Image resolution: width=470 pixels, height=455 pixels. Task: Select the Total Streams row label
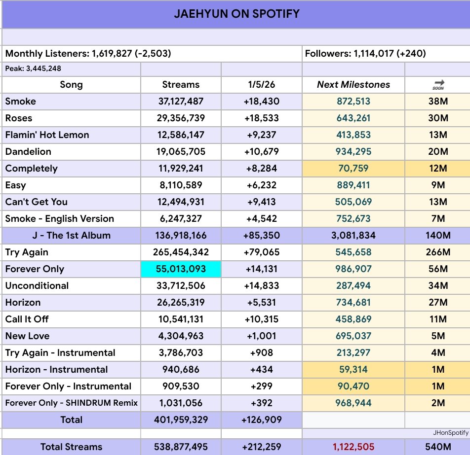(x=71, y=447)
